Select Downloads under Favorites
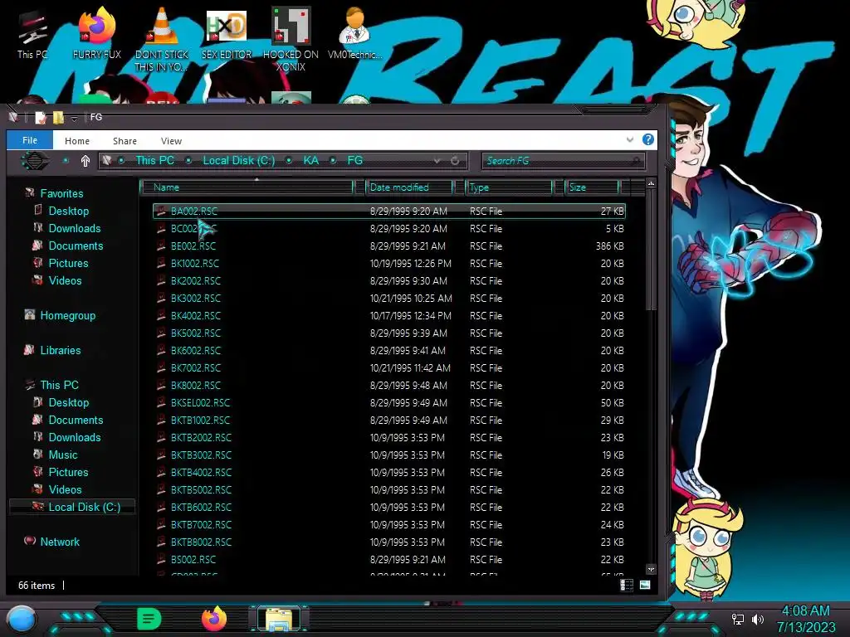This screenshot has height=637, width=850. point(75,228)
